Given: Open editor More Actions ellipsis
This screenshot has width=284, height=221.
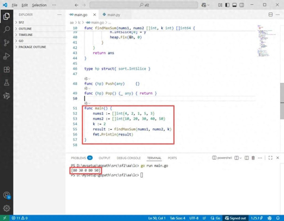Looking at the screenshot, I should [x=277, y=15].
